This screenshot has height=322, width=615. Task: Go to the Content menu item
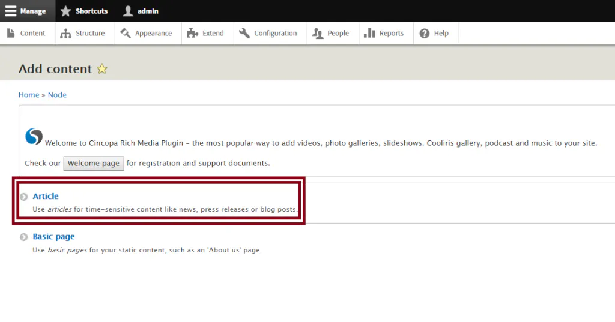28,34
